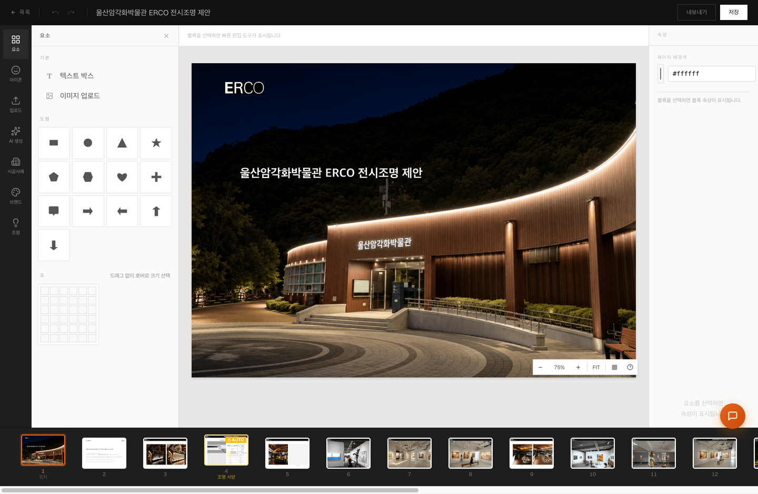This screenshot has height=494, width=758.
Task: Click the undo arrow in top bar
Action: click(55, 12)
